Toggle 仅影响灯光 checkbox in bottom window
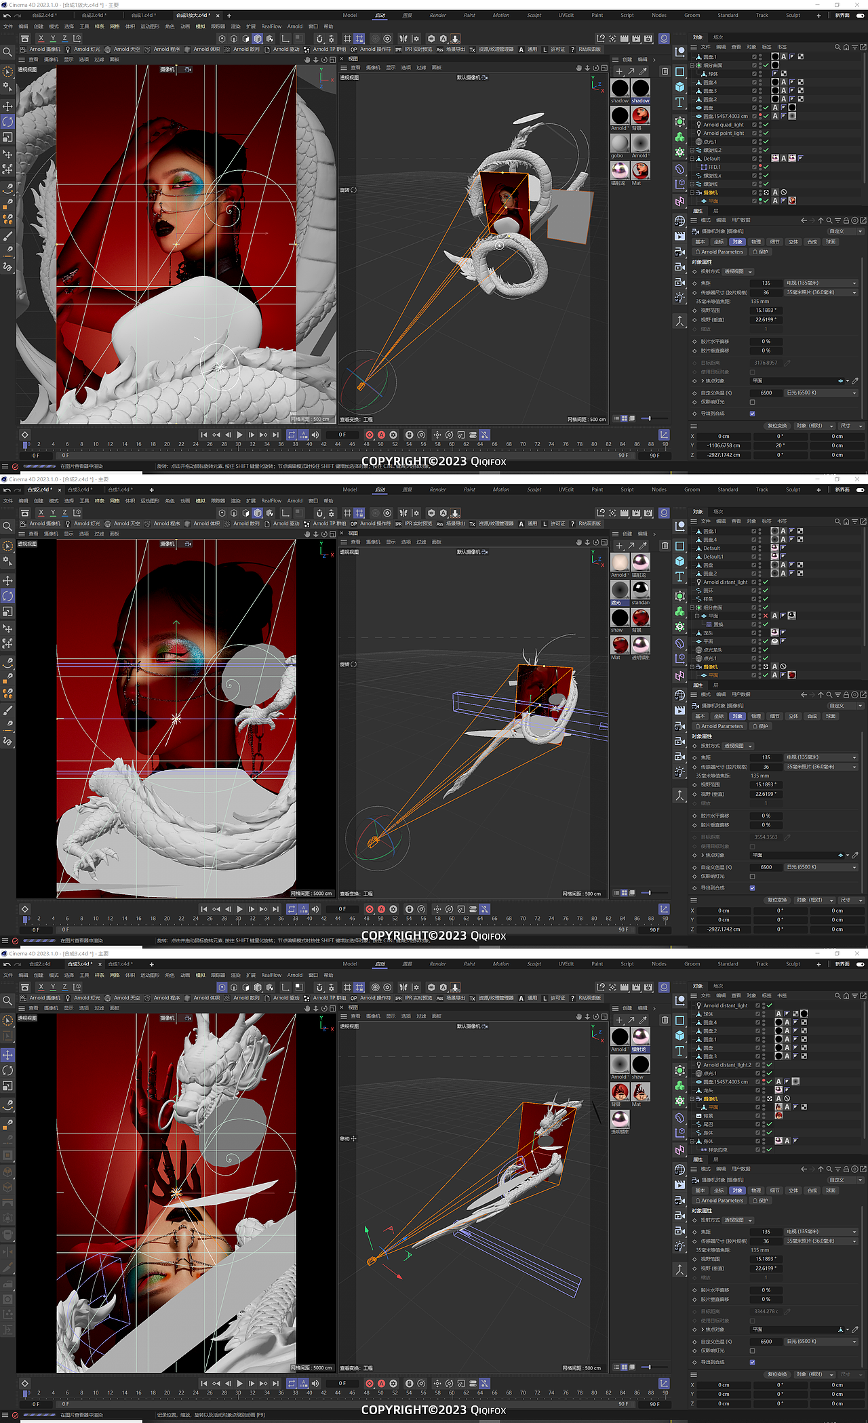 752,1350
